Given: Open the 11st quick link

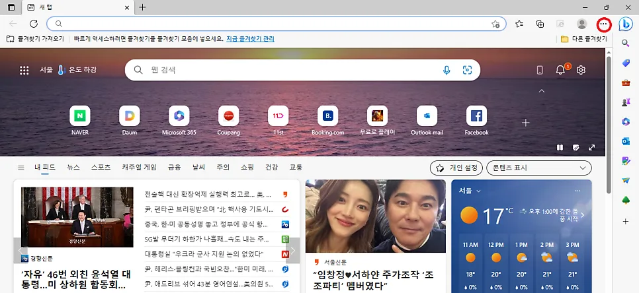Looking at the screenshot, I should point(278,120).
